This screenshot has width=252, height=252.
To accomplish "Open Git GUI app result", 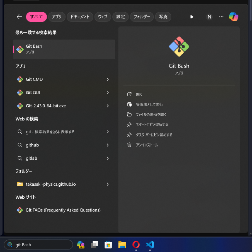I will [64, 93].
